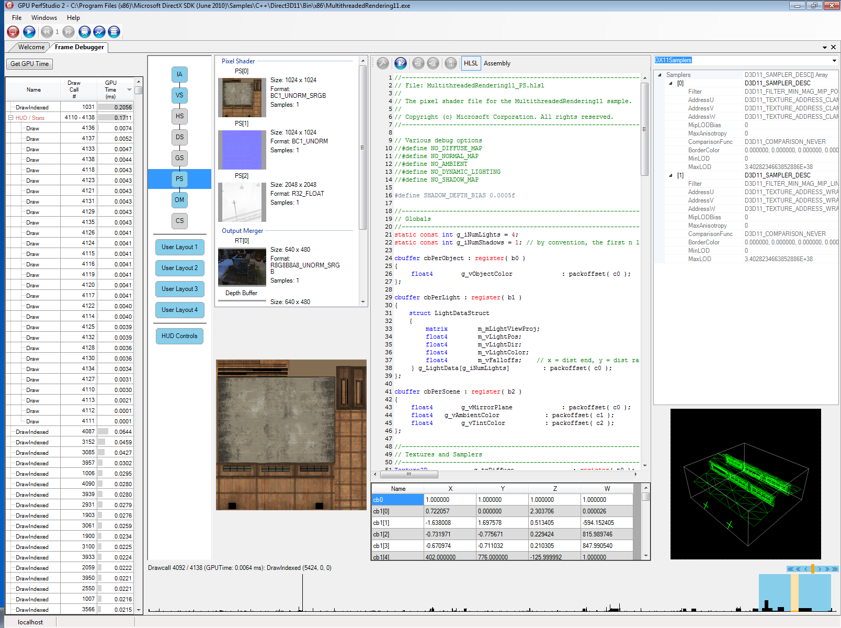Switch shader view to Assembly
Viewport: 841px width, 628px height.
(x=497, y=63)
